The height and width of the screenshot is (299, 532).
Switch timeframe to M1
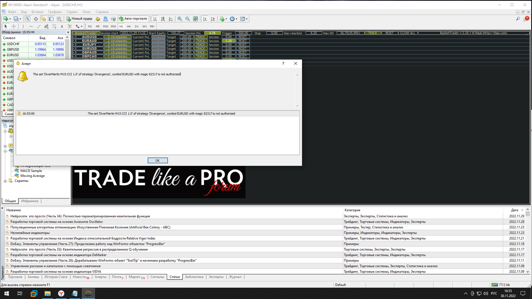90,26
